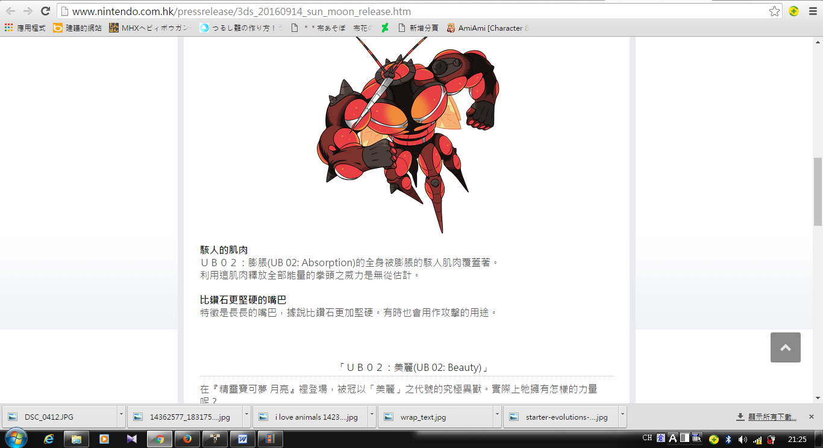Open Visual Studio from taskbar
823x448 pixels.
[132, 439]
